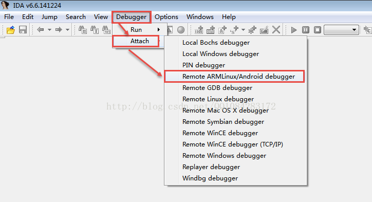The image size is (372, 202).
Task: Pause process with the pause button
Action: (x=306, y=30)
